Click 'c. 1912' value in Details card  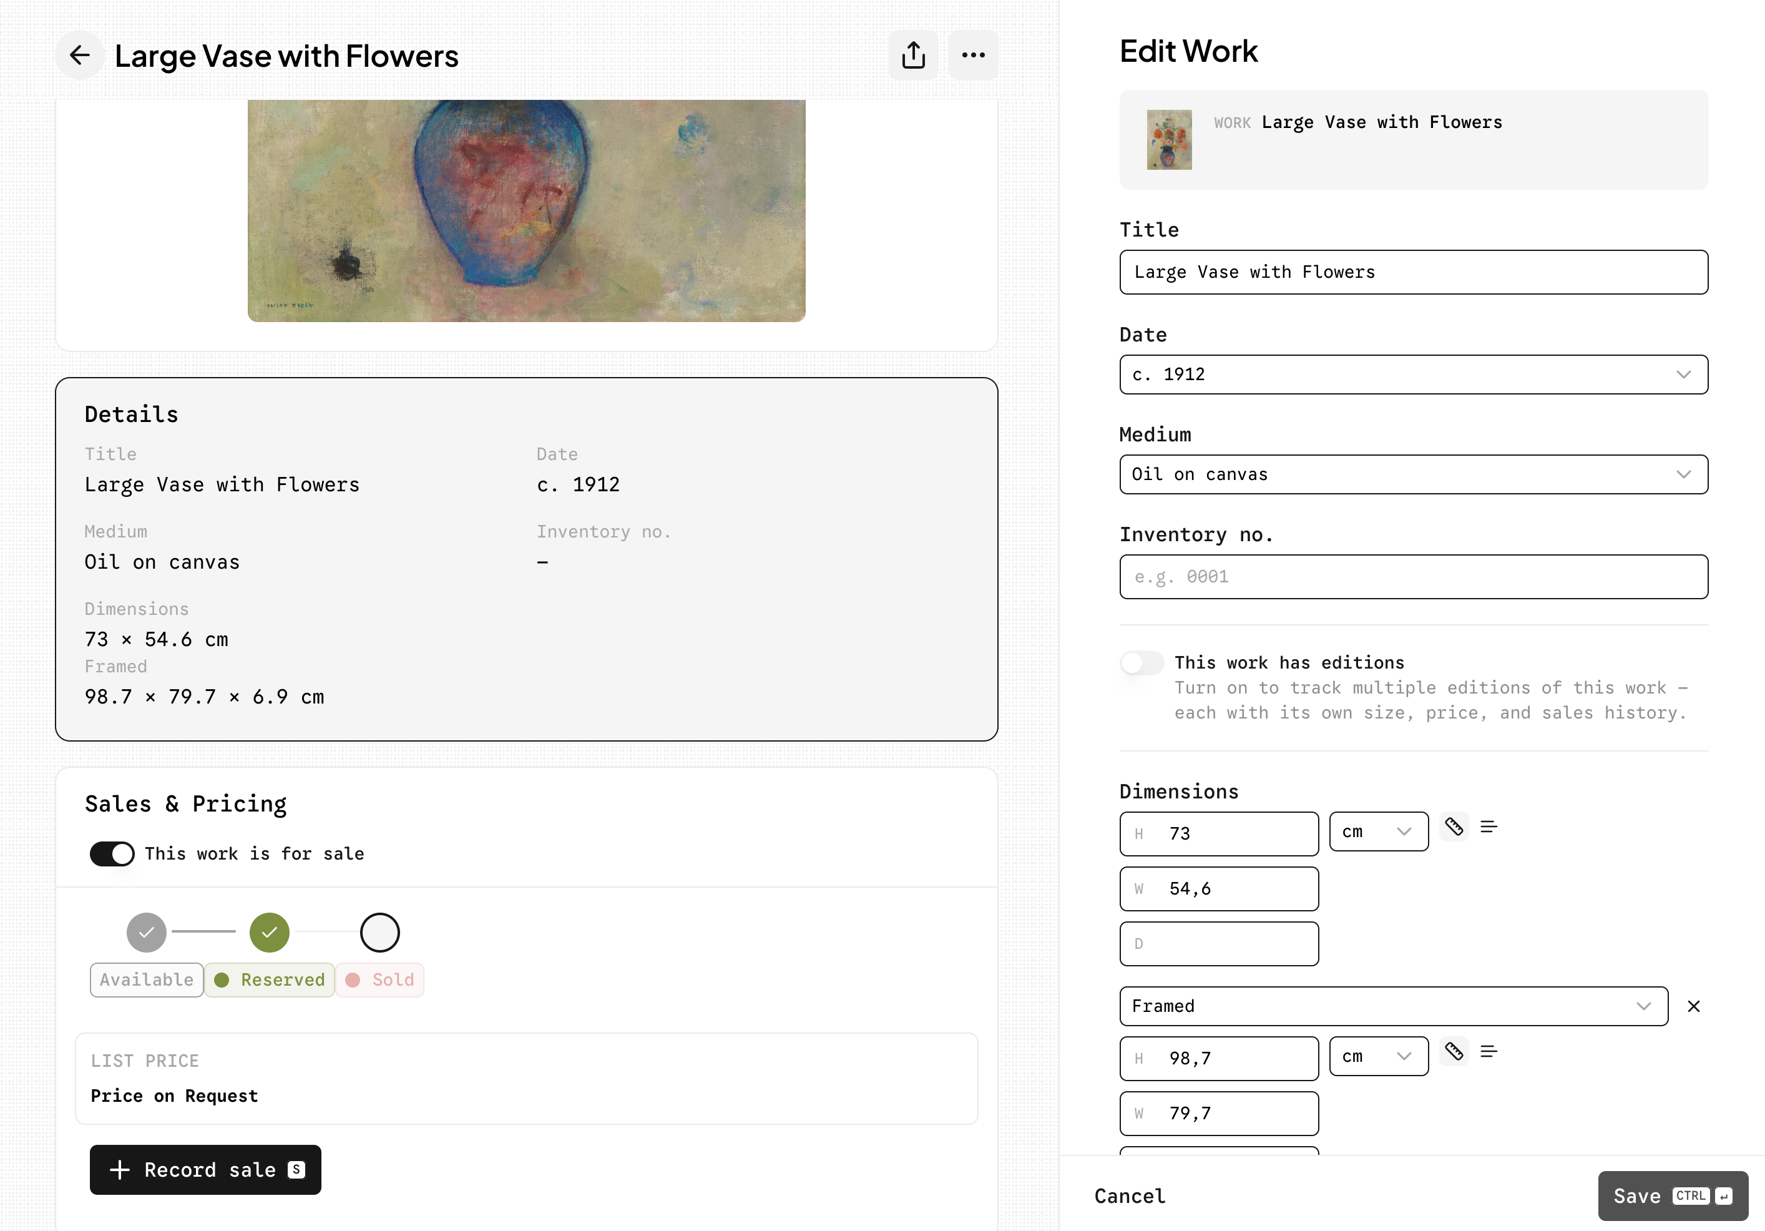[x=578, y=484]
